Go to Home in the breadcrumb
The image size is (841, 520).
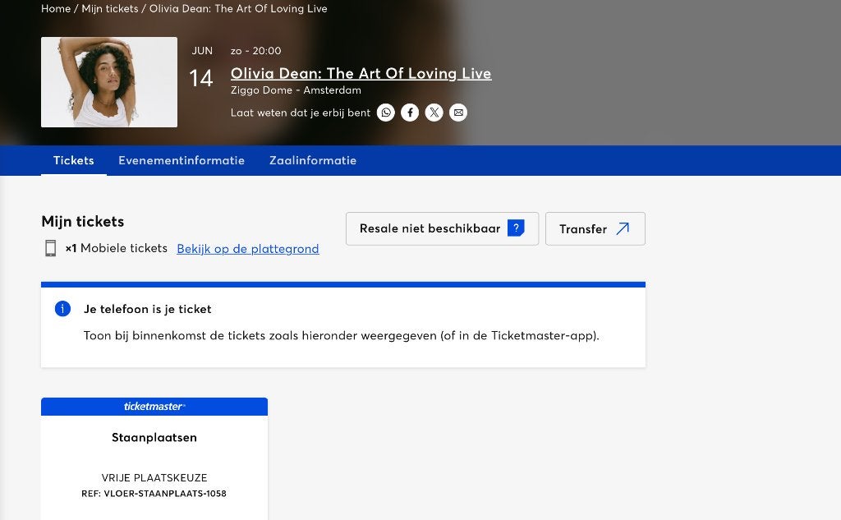[x=56, y=8]
